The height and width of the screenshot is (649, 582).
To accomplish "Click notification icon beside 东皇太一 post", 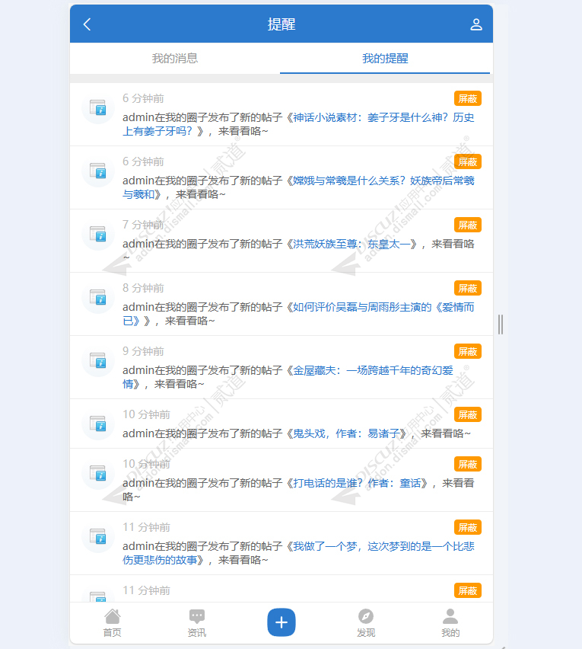I will click(x=98, y=234).
